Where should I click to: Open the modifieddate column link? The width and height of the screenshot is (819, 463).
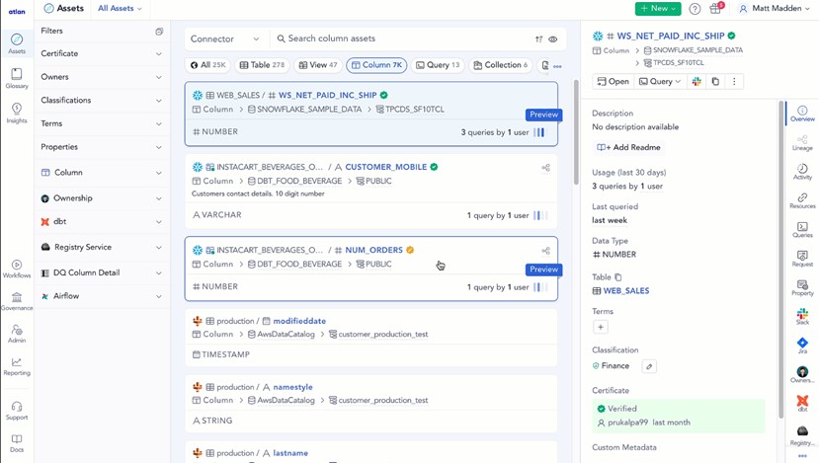299,322
